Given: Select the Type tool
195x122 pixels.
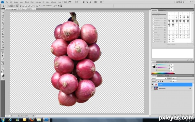Looking at the screenshot, I should [x=3, y=53].
